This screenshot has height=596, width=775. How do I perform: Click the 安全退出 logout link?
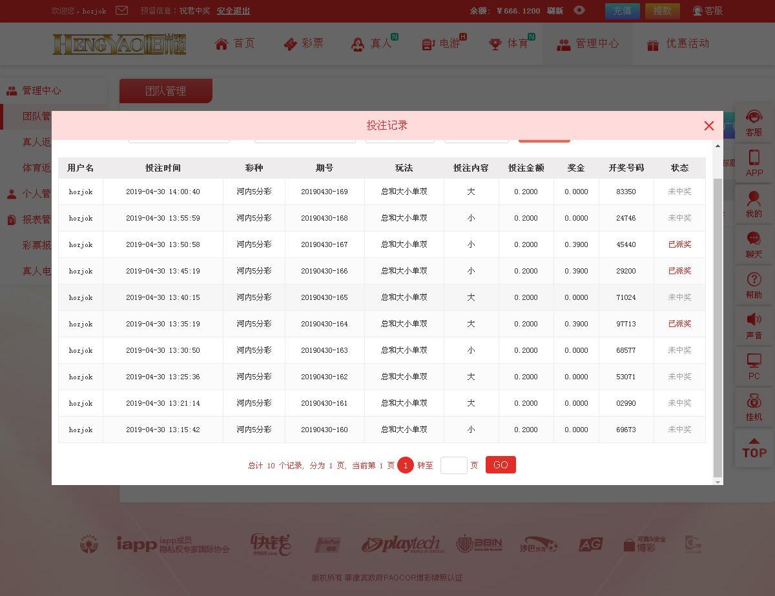tap(233, 11)
